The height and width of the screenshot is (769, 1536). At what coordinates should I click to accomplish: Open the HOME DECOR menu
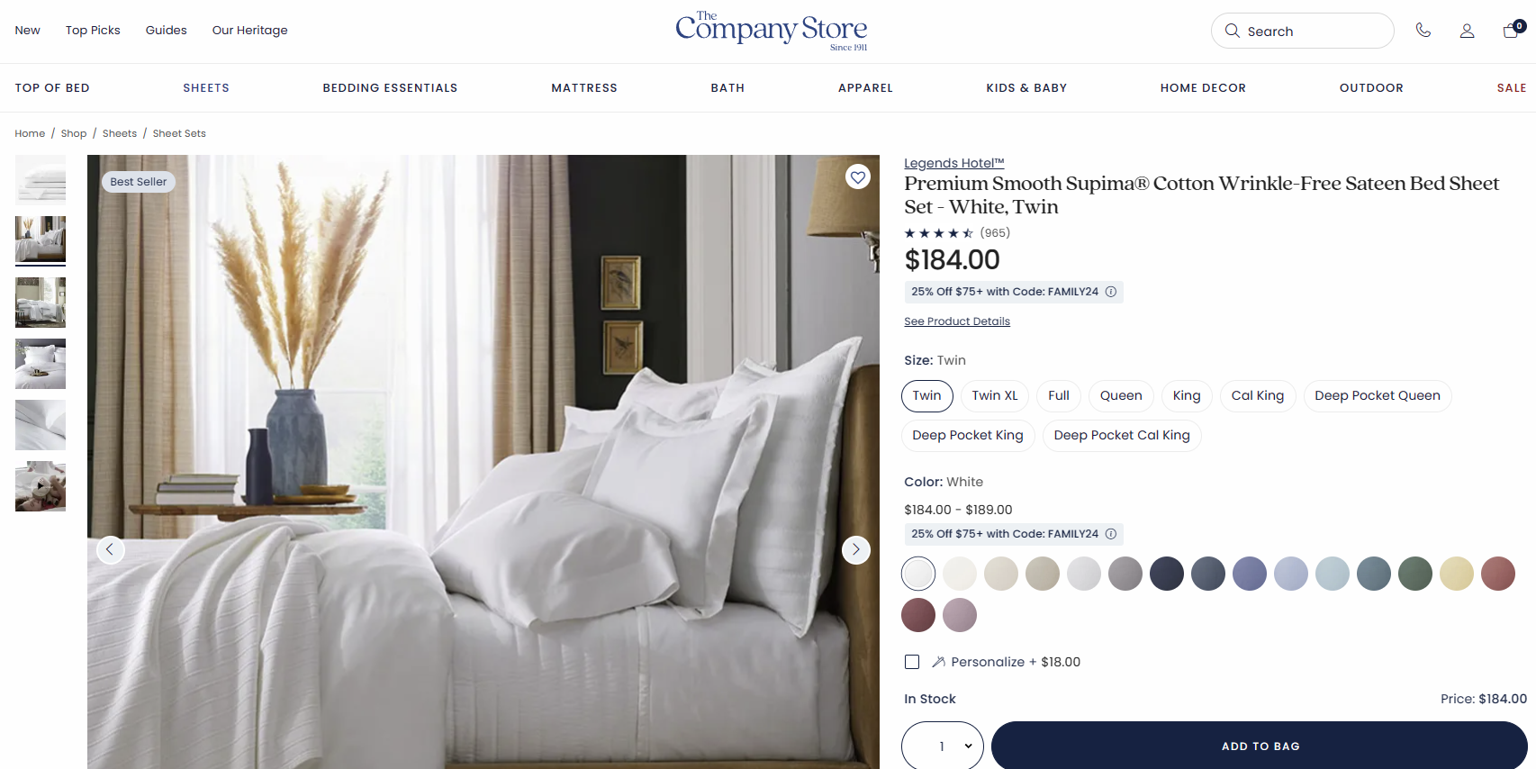pyautogui.click(x=1203, y=88)
